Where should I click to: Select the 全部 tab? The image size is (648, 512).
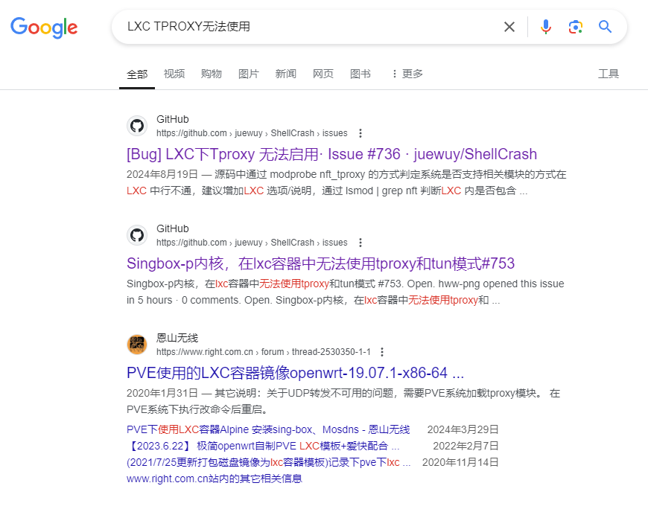[x=137, y=74]
